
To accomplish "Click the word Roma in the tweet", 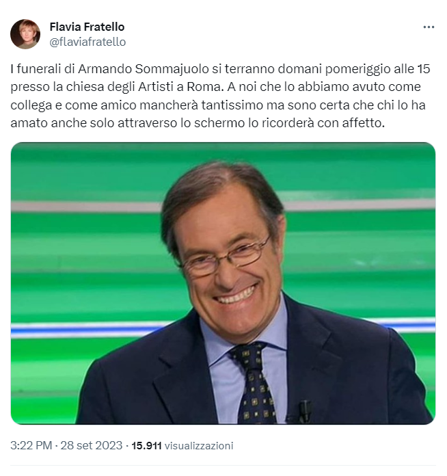I will (205, 87).
